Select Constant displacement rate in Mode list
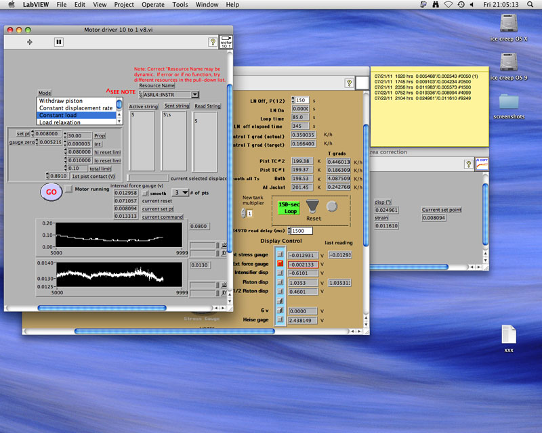Viewport: 542px width, 433px height. pos(76,108)
